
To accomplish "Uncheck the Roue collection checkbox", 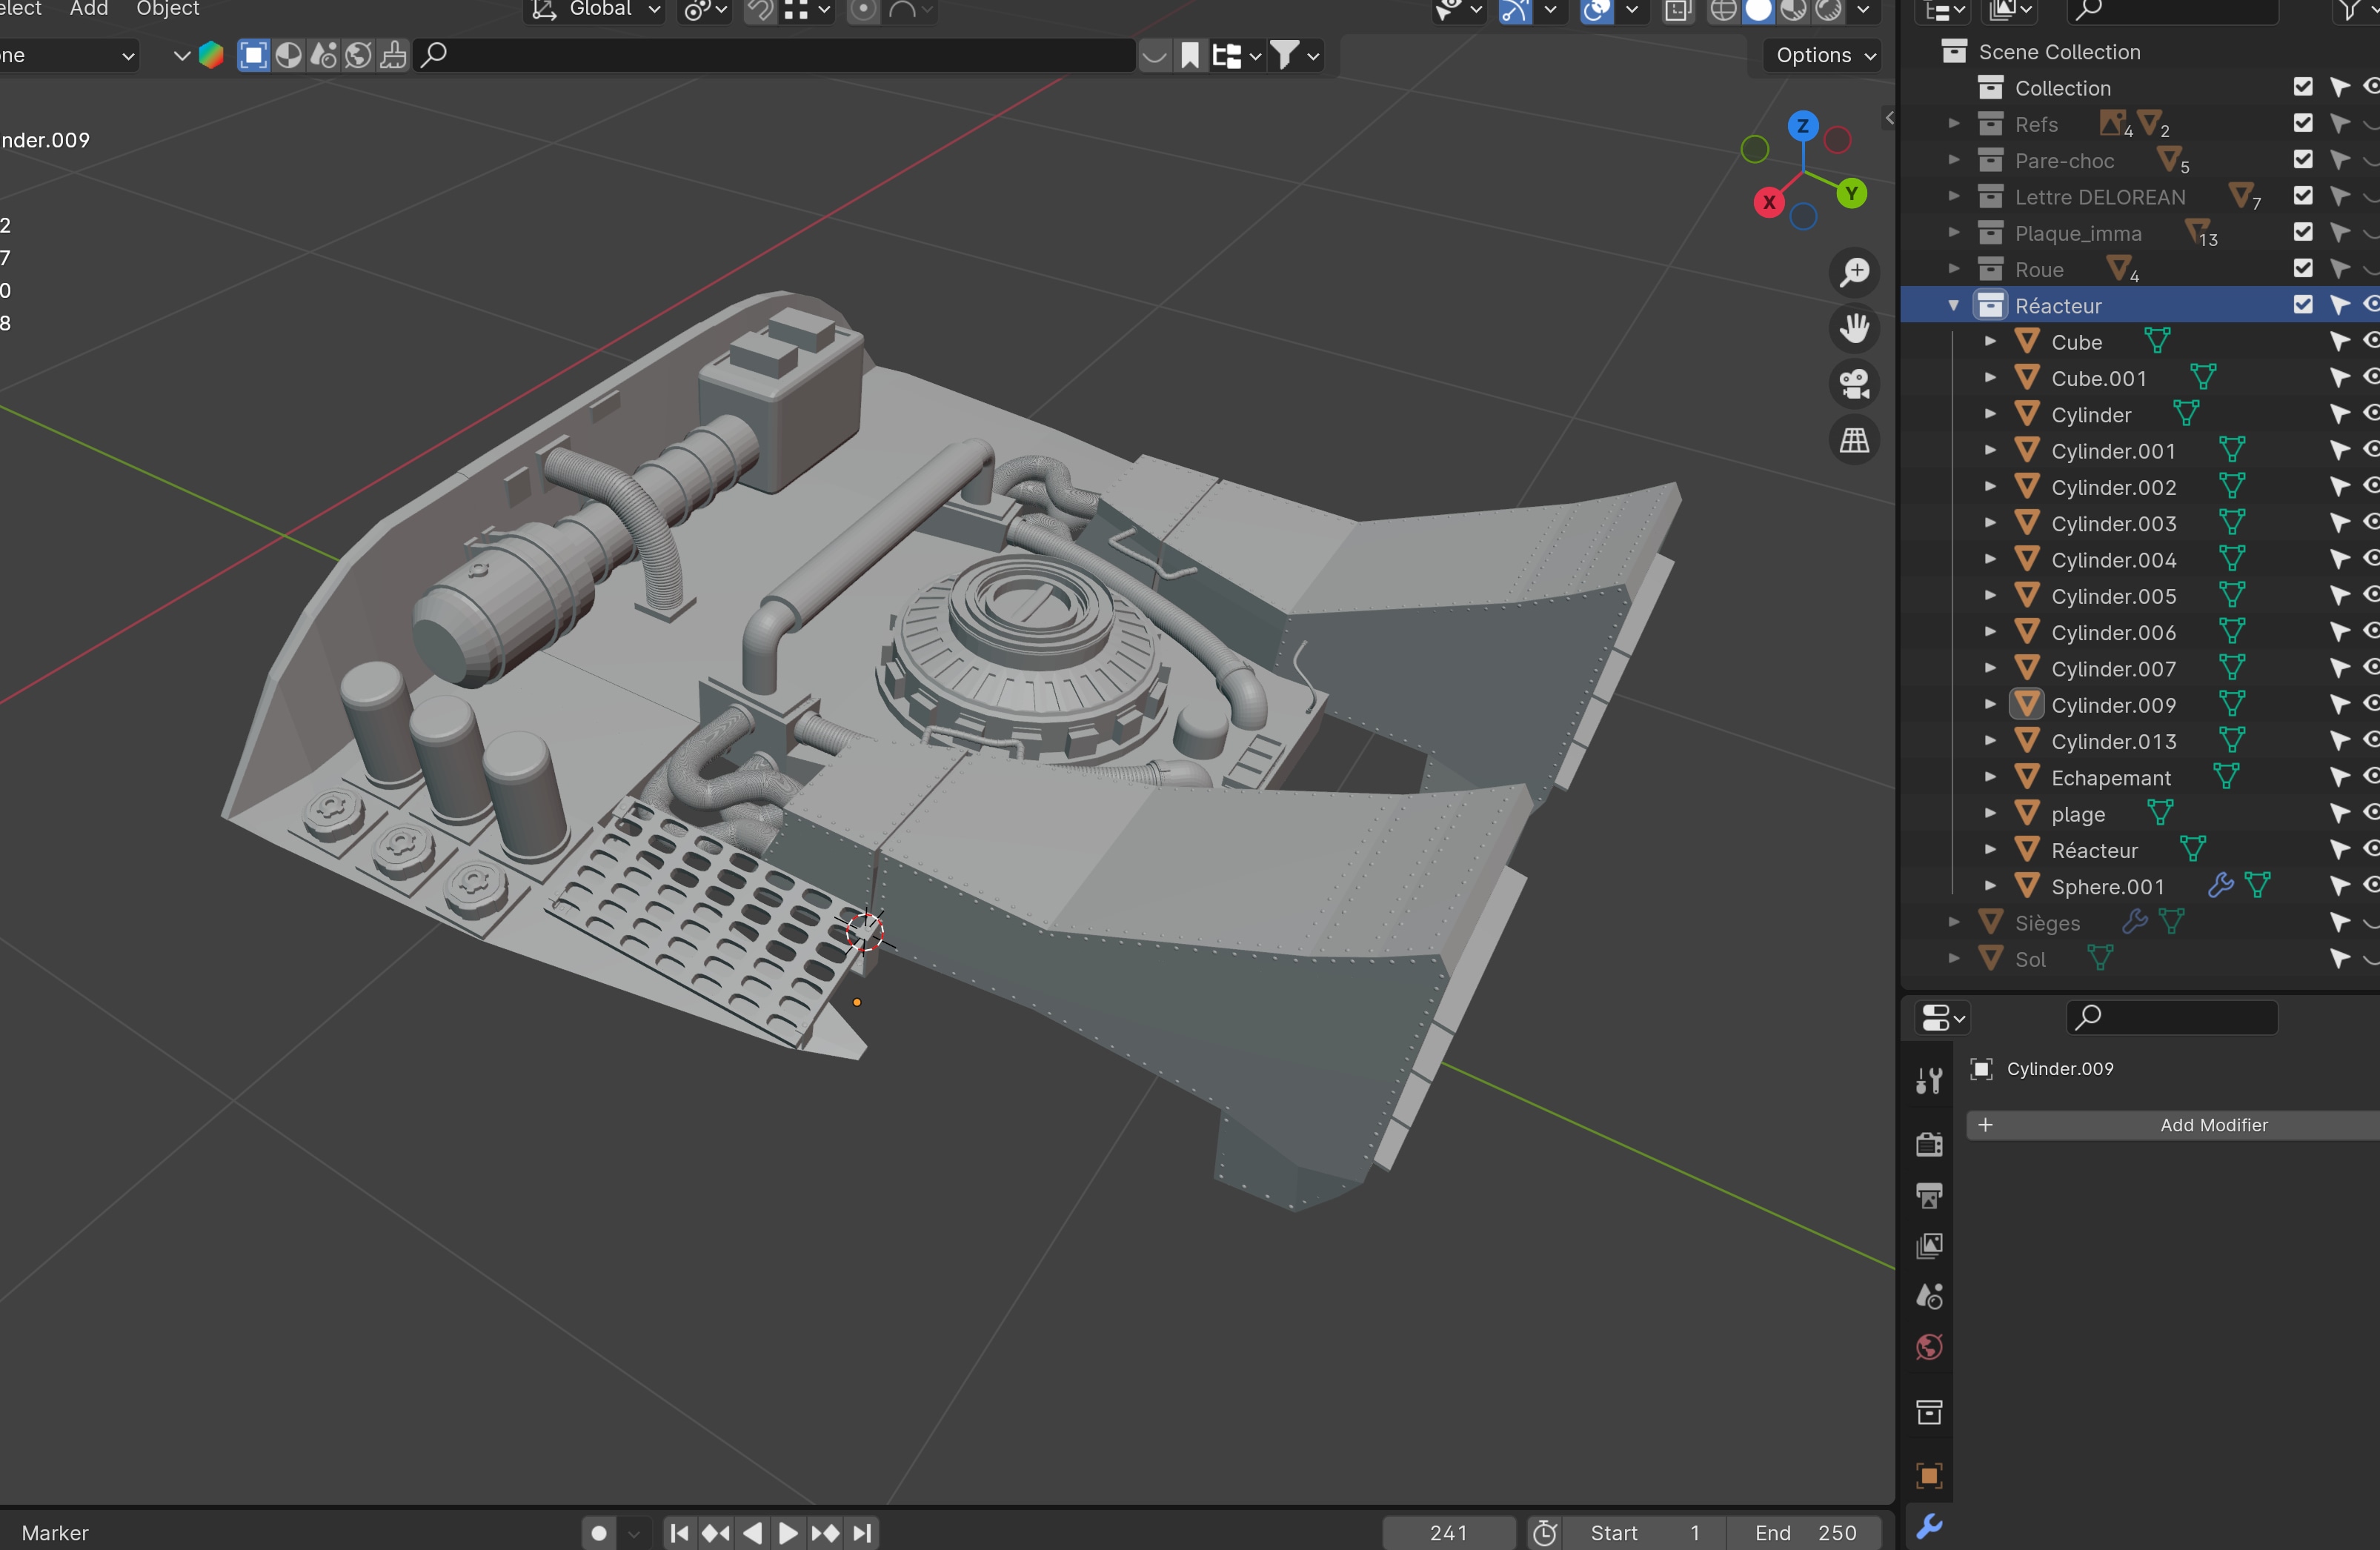I will (x=2303, y=269).
